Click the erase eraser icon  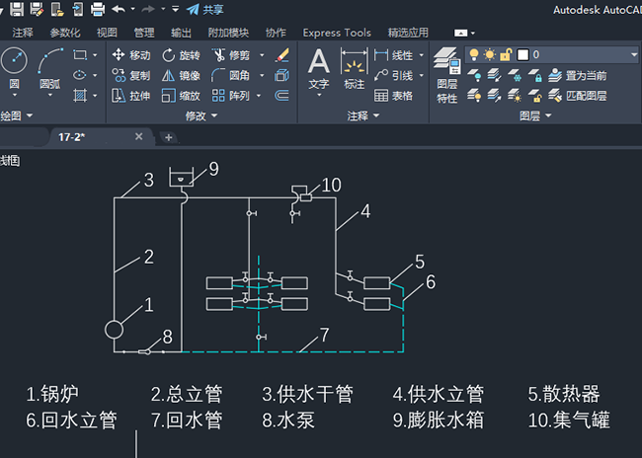pos(282,55)
